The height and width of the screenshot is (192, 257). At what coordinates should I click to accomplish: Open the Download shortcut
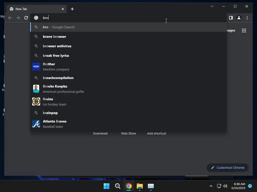(x=100, y=133)
